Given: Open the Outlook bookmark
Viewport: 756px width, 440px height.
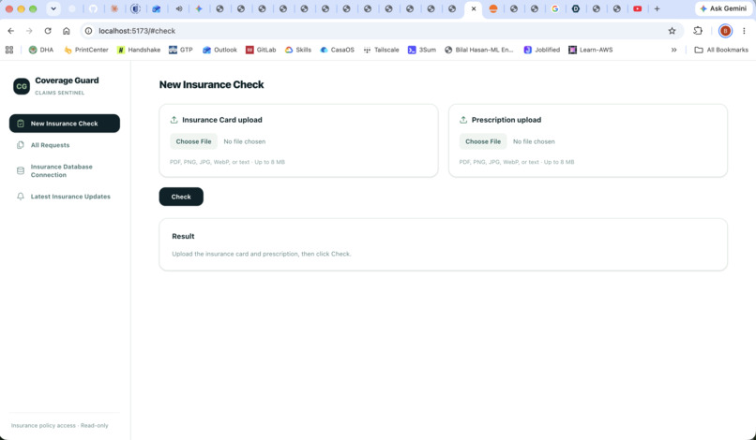Looking at the screenshot, I should 219,50.
